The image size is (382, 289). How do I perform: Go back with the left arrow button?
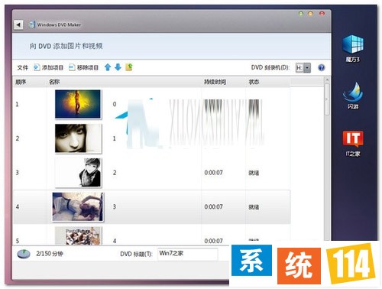tap(18, 24)
